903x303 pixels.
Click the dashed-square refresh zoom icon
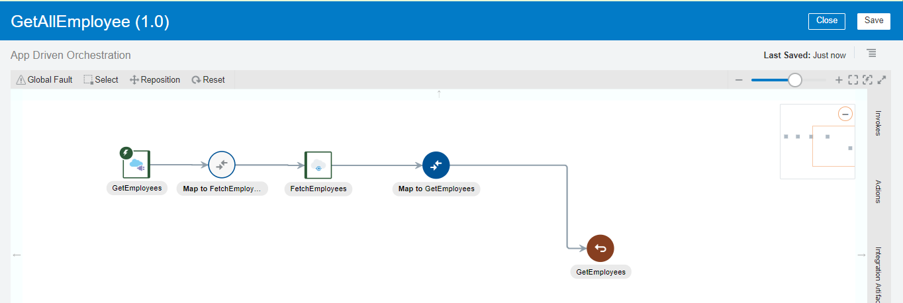pyautogui.click(x=867, y=80)
